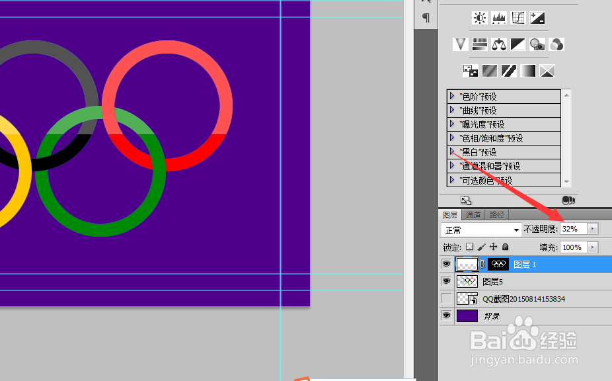Screen dimensions: 612x381
Task: Show the QQ截图20150814153834 layer
Action: [x=447, y=298]
